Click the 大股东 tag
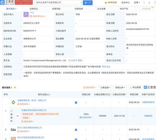This screenshot has width=156, height=140. pyautogui.click(x=26, y=118)
